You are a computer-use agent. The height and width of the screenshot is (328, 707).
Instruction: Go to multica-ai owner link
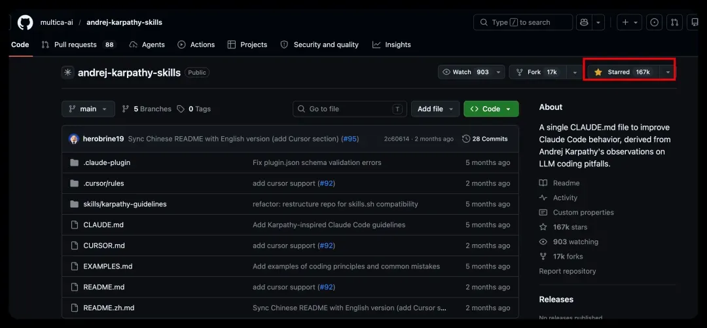pyautogui.click(x=56, y=22)
